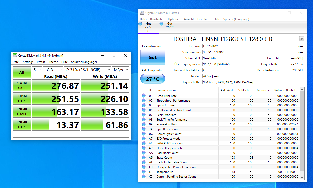This screenshot has width=313, height=188.
Task: Click the 61.86 RND4K Q1T1 write result
Action: [105, 125]
